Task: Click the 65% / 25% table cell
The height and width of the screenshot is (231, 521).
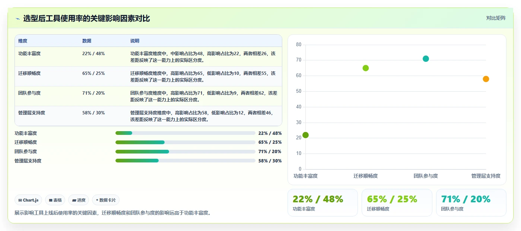Action: [93, 73]
